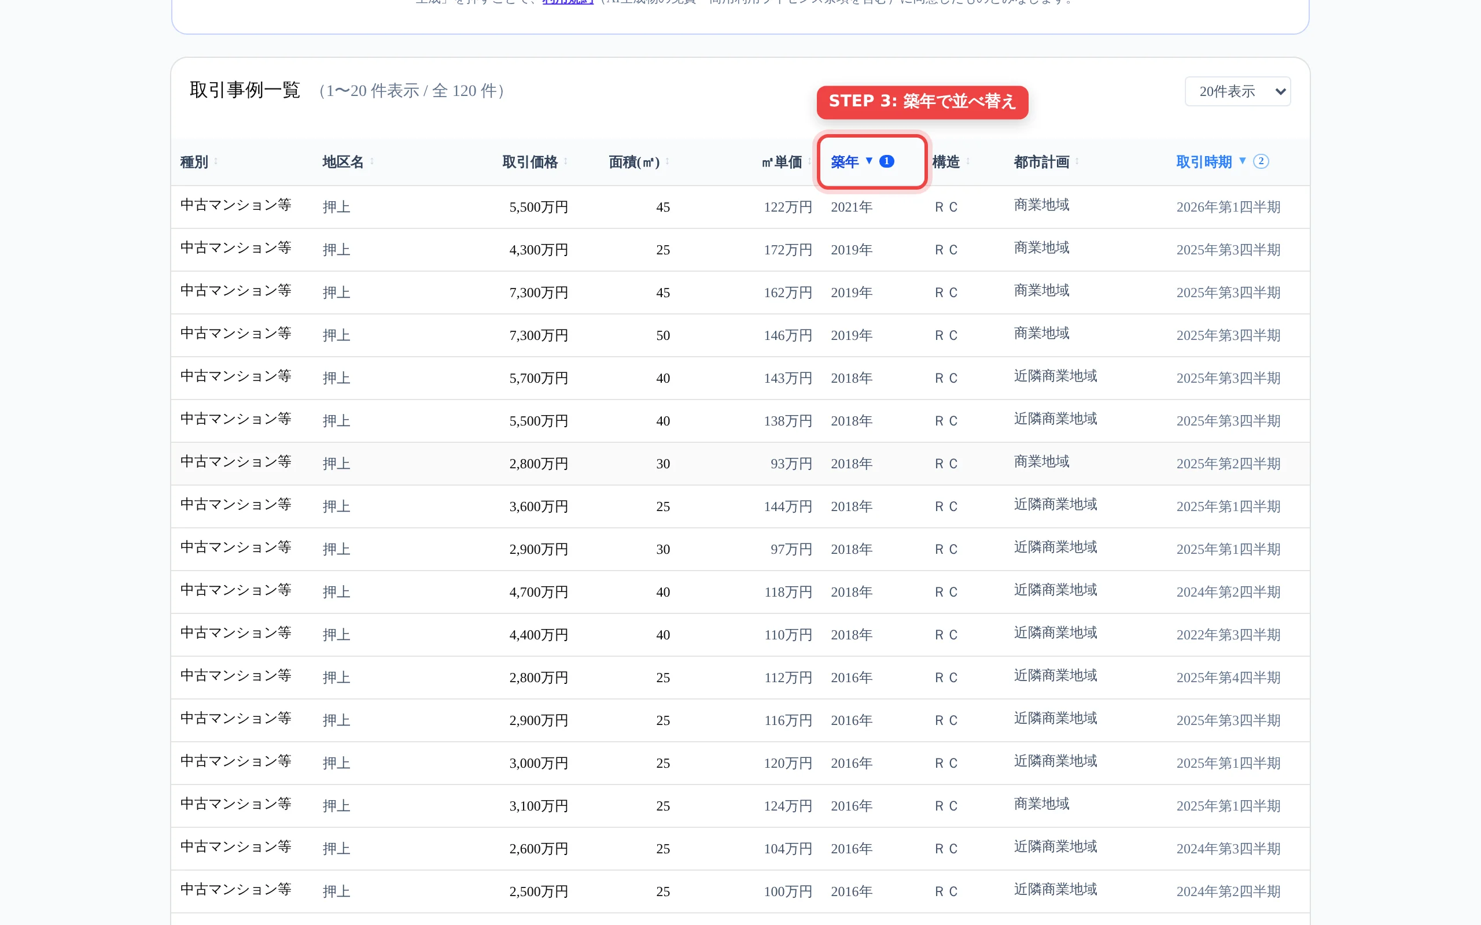Click the 利用規約 link at top
Viewport: 1481px width, 925px height.
pos(568,2)
